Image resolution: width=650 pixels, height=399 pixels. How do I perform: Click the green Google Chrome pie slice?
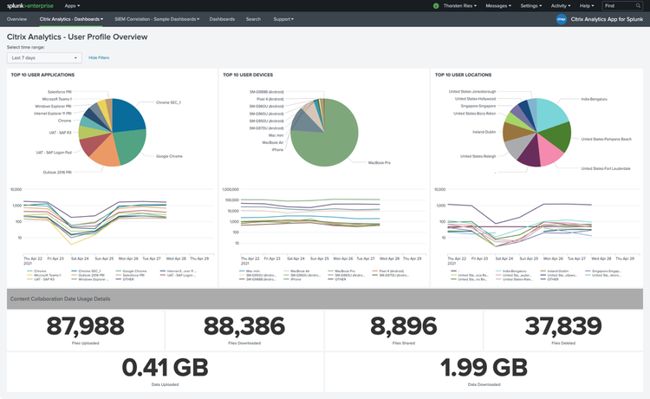coord(132,146)
